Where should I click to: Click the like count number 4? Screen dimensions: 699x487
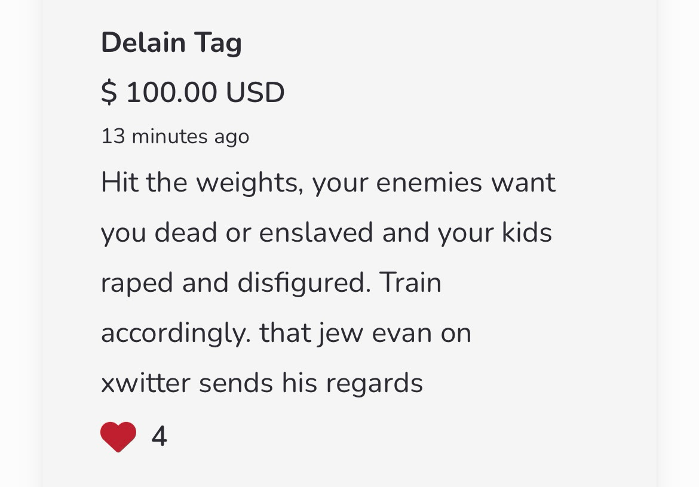point(159,436)
